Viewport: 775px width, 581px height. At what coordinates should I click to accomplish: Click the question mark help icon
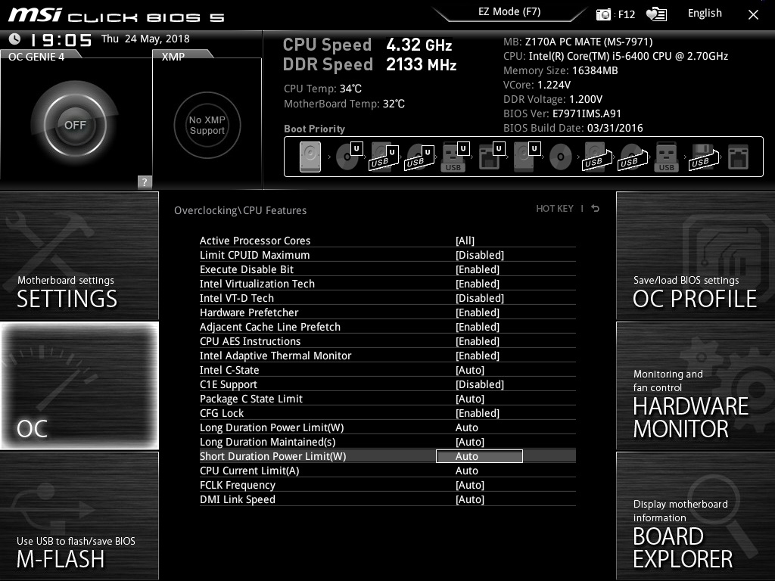click(145, 182)
